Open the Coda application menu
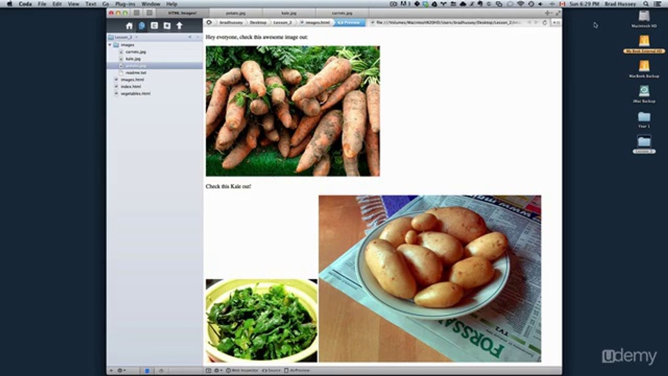This screenshot has height=376, width=668. [25, 4]
